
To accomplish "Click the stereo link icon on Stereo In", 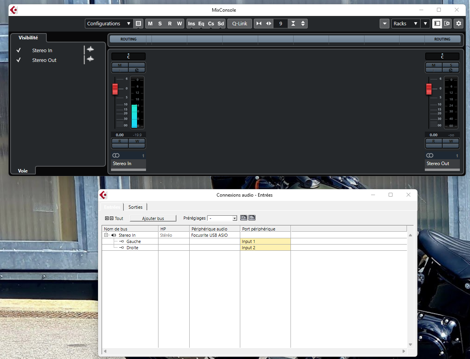I will click(x=116, y=155).
